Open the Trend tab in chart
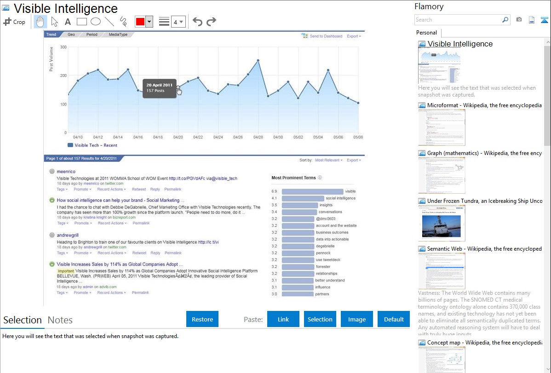Viewport: 551px width, 373px height. pyautogui.click(x=52, y=34)
